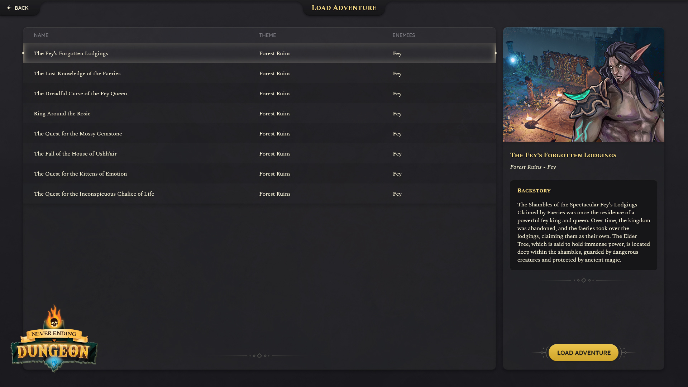Click the Never Ending Dungeon logo
688x387 pixels.
click(54, 339)
